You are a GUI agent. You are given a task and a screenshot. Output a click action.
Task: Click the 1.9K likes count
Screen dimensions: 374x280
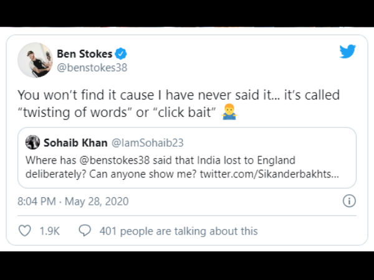tap(49, 231)
